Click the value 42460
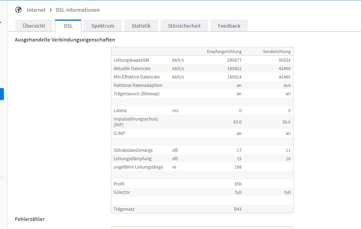The width and height of the screenshot is (361, 229). point(284,69)
